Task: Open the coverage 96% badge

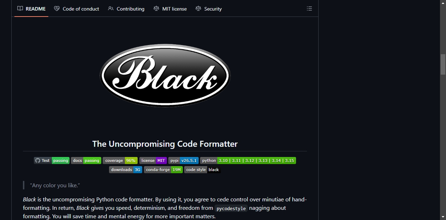Action: point(120,161)
